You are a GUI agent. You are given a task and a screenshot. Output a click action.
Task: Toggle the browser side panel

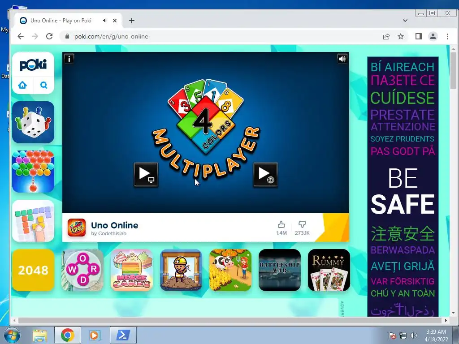pyautogui.click(x=419, y=36)
